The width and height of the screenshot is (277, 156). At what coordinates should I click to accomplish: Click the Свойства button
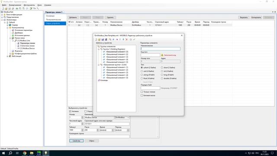coord(76,141)
